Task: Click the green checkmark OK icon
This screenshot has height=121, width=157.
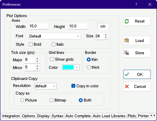Action: click(x=127, y=74)
